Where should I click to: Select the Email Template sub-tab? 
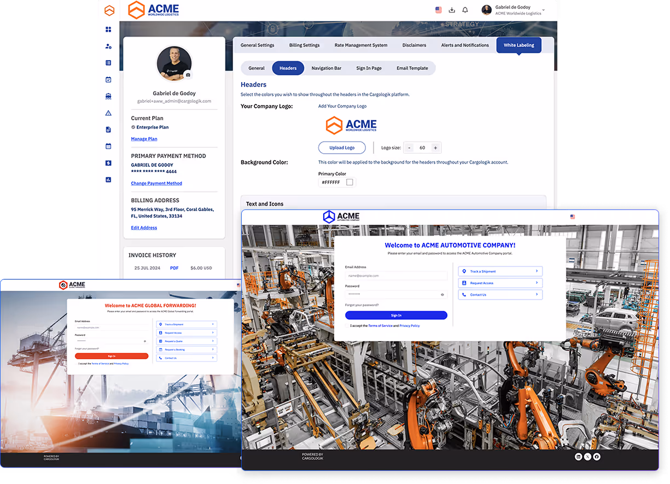412,68
